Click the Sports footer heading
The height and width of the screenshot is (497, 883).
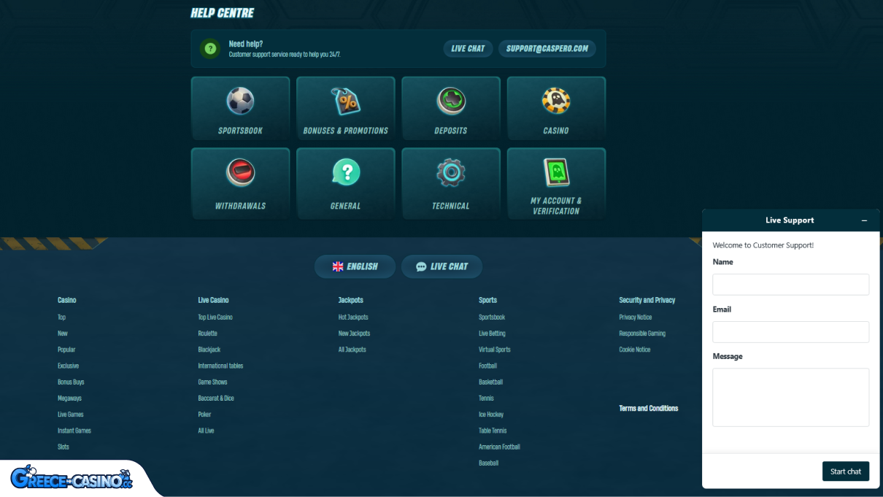488,300
